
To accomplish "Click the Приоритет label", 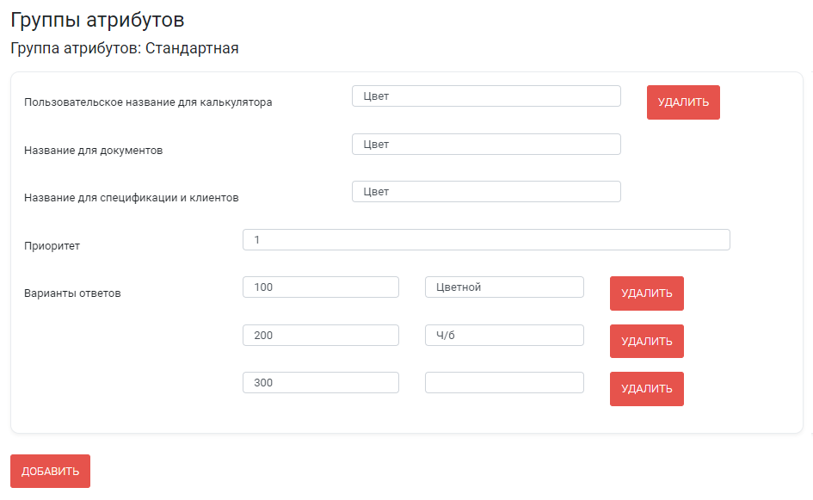I will pyautogui.click(x=52, y=246).
